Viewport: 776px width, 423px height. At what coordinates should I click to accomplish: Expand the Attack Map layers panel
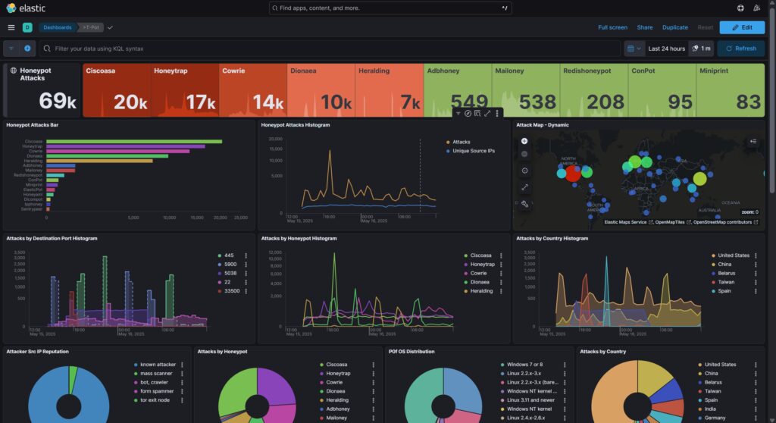[753, 142]
